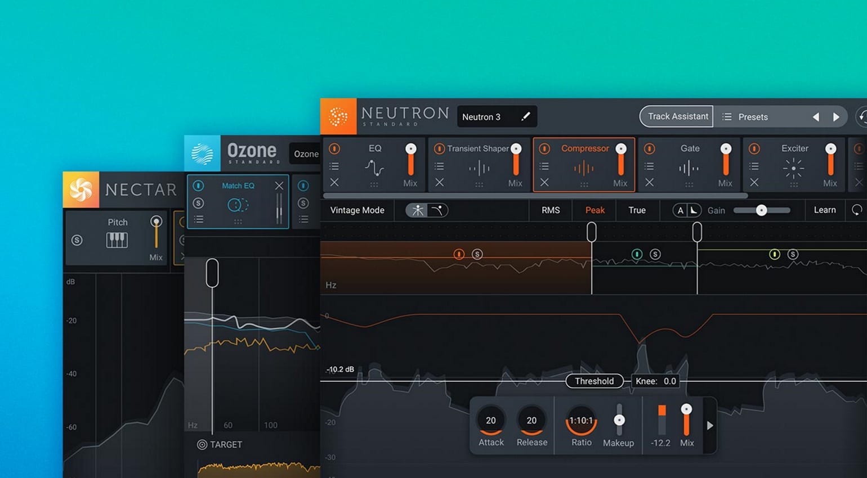Screen dimensions: 867x478
Task: Click the Attack knob set to 20
Action: (491, 421)
